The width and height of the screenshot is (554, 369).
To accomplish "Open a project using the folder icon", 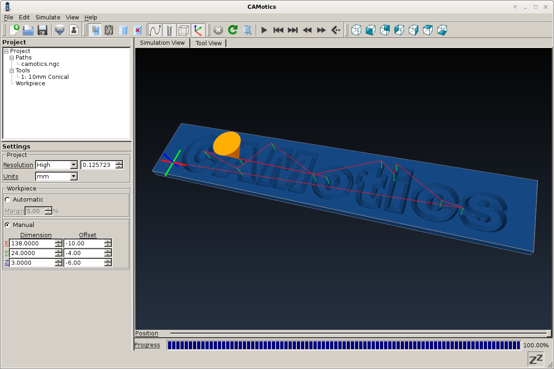I will (28, 30).
